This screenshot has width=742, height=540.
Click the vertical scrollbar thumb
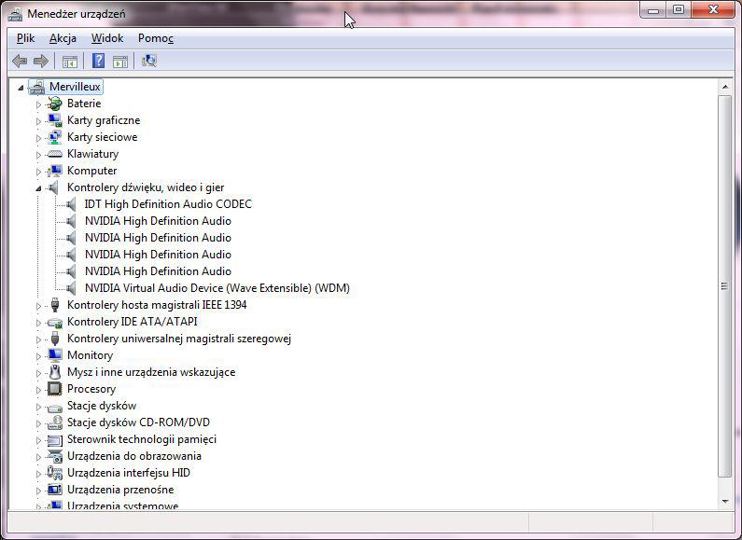(x=724, y=286)
